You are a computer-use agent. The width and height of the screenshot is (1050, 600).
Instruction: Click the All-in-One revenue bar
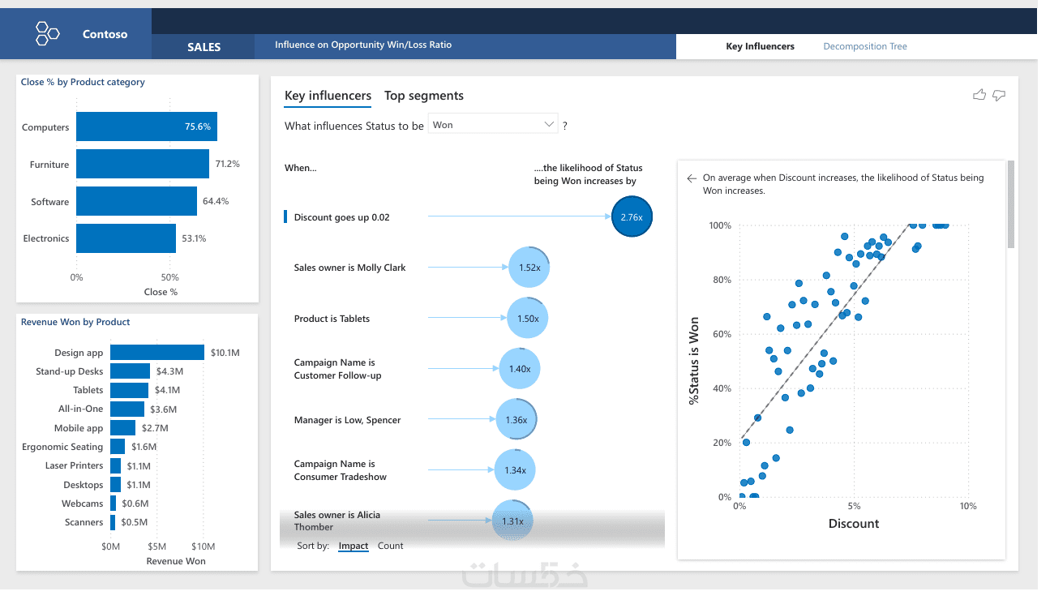[127, 409]
